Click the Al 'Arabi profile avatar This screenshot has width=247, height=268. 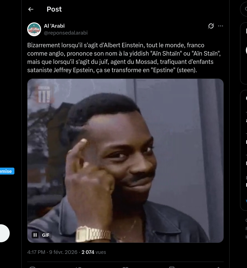pos(34,29)
